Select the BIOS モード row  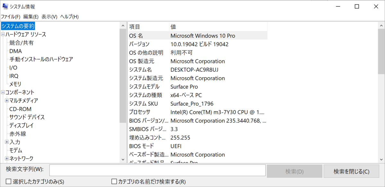pos(197,146)
